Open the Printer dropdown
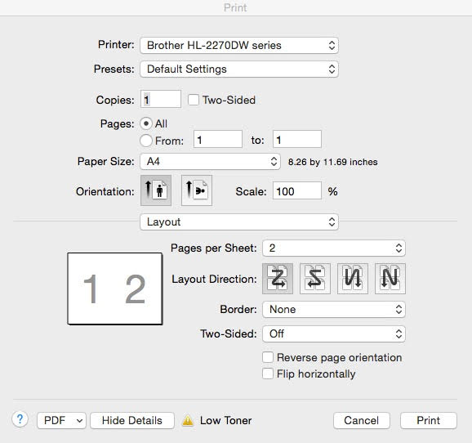 pos(239,46)
